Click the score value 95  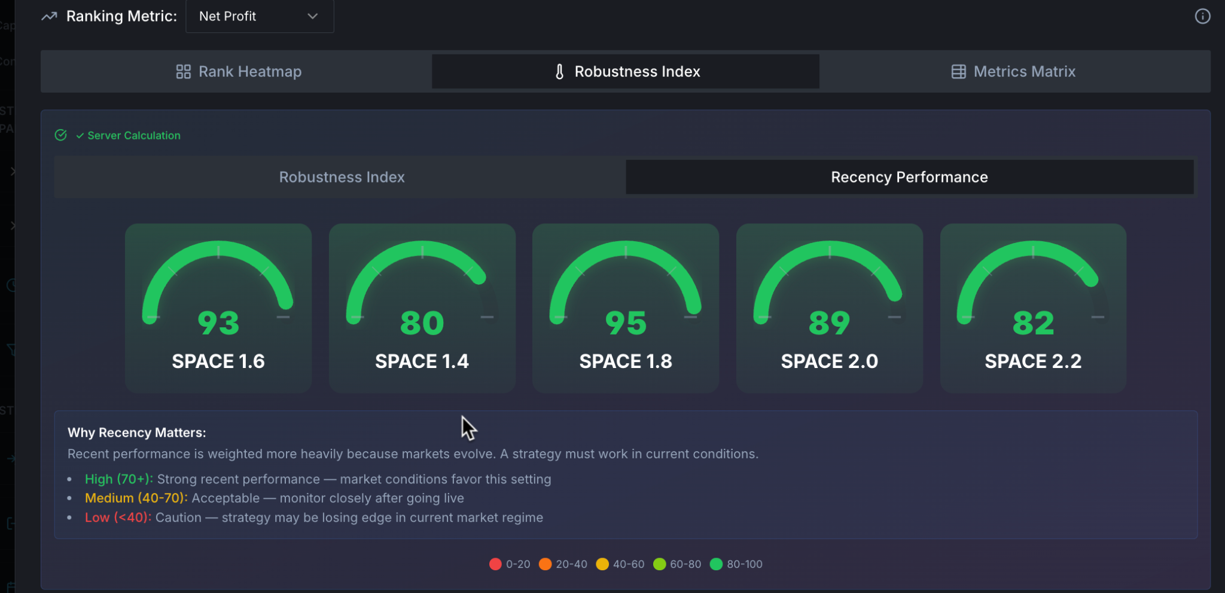[626, 324]
